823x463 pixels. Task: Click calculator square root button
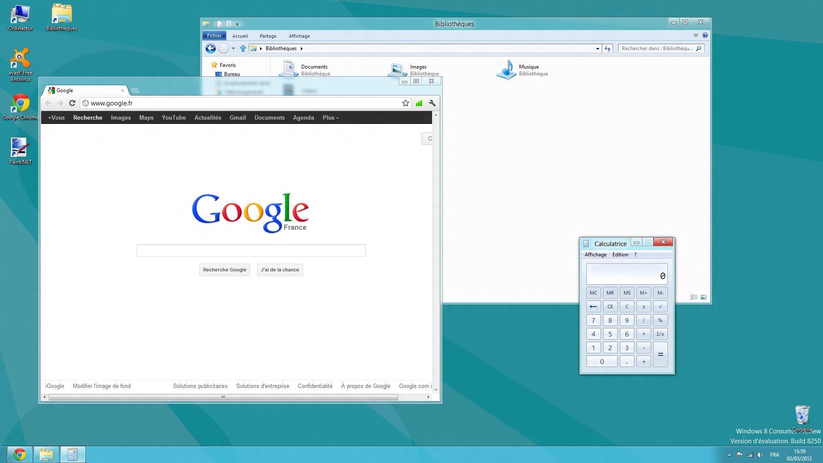click(x=660, y=307)
